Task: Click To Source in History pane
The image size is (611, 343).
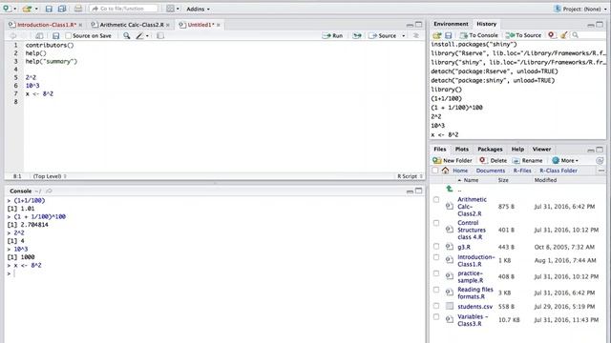Action: tap(523, 35)
